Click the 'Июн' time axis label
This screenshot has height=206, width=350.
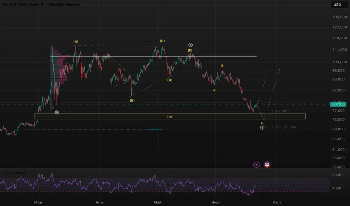point(216,202)
